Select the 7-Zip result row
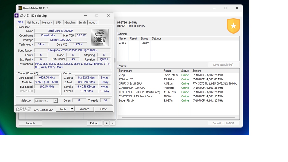 coord(178,75)
